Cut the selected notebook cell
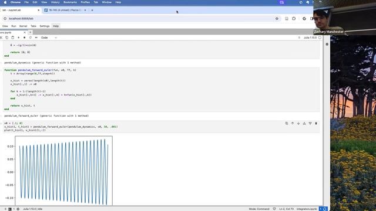This screenshot has height=211, width=376. pos(1,38)
